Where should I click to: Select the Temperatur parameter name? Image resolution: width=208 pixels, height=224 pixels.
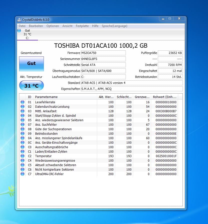[43, 156]
